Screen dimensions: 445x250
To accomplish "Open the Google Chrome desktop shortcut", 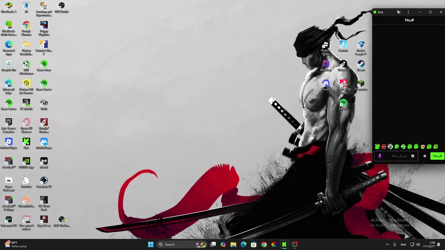I will [26, 28].
